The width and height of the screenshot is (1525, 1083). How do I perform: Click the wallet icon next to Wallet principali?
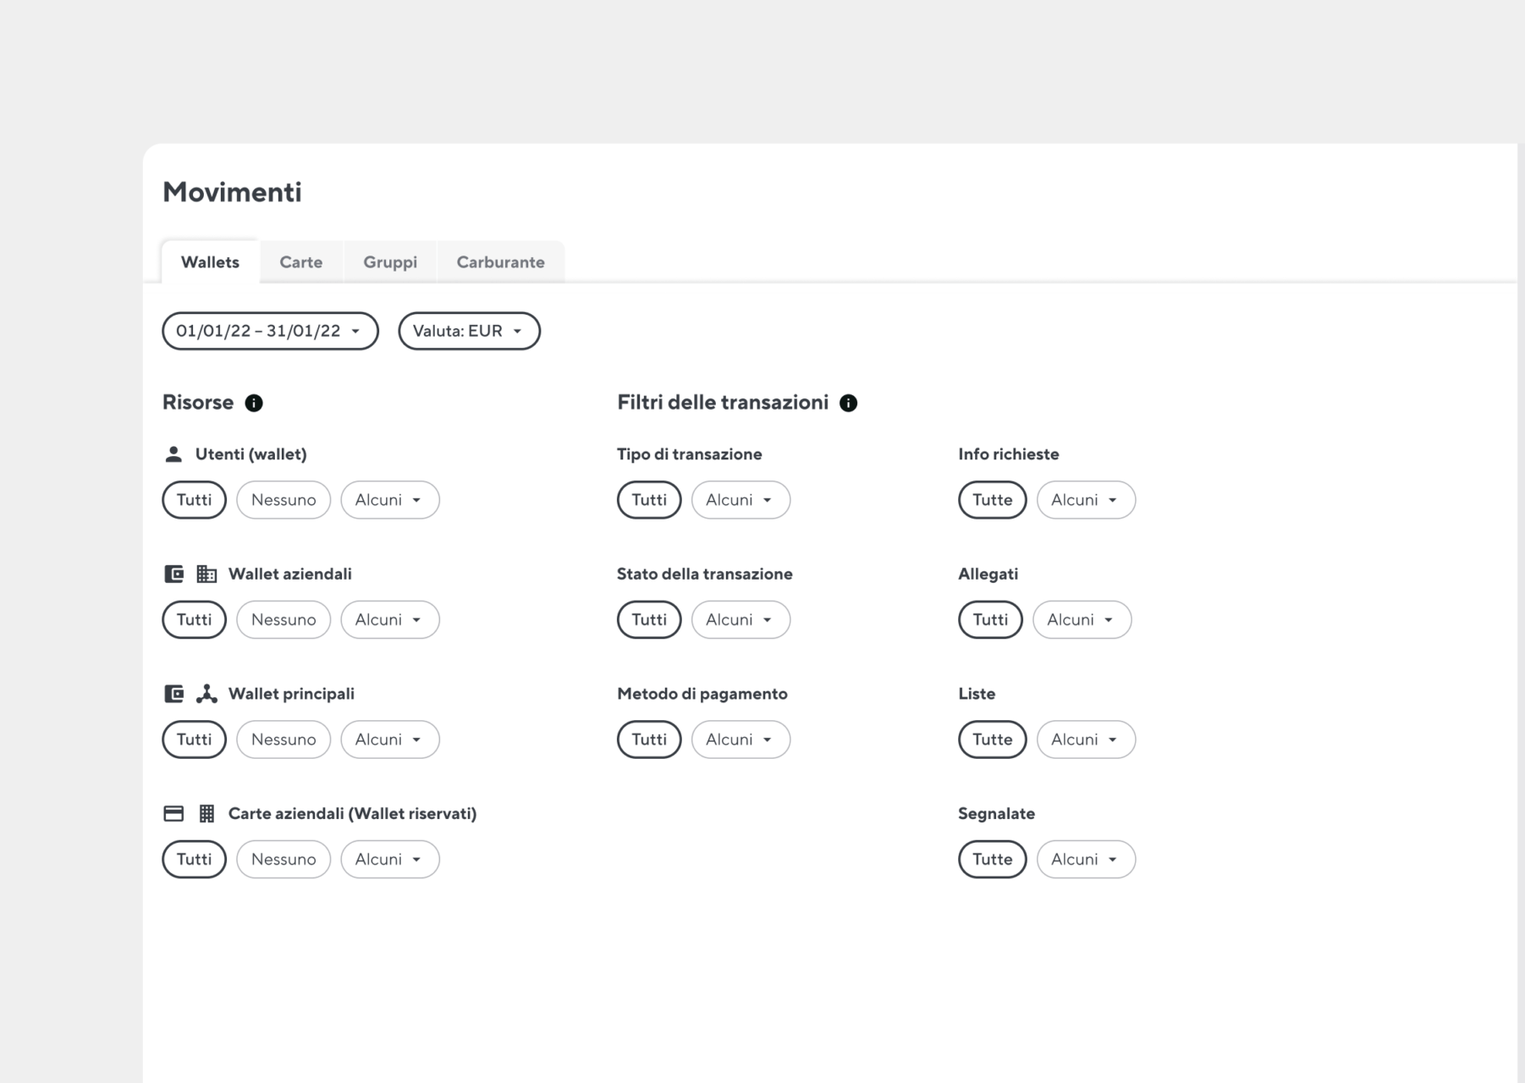(x=173, y=694)
